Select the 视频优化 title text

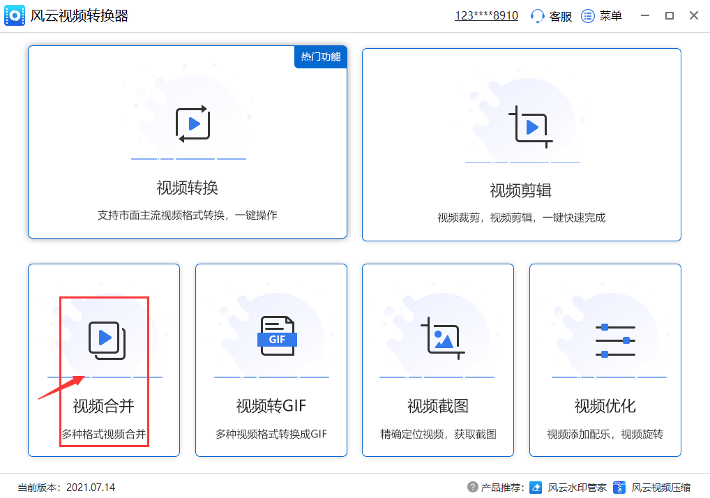[x=605, y=406]
